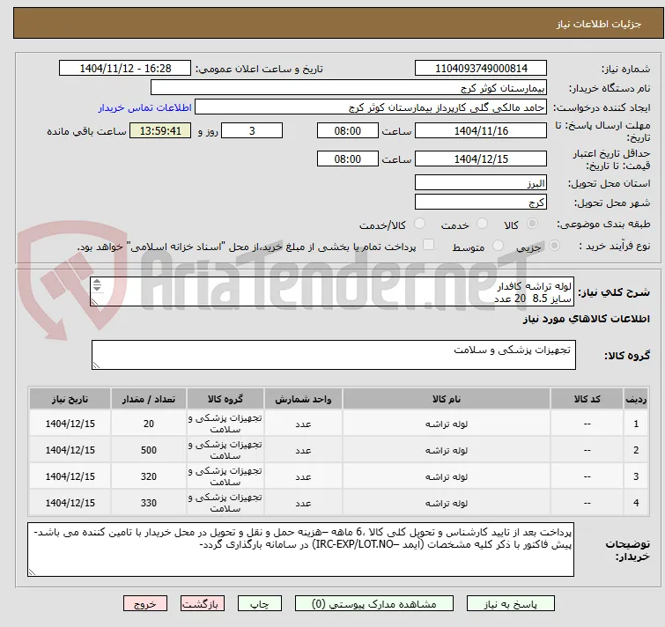The image size is (665, 627).
Task: Click unit عدد in row 2
Action: pyautogui.click(x=303, y=450)
